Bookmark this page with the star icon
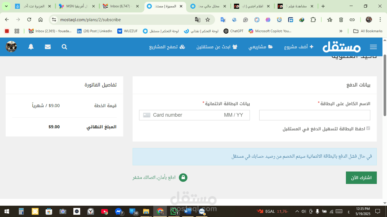The image size is (387, 217). click(x=208, y=19)
